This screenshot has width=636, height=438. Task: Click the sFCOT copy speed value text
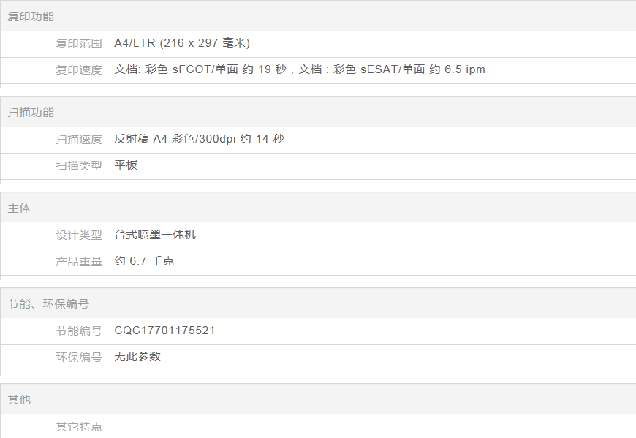[x=300, y=69]
